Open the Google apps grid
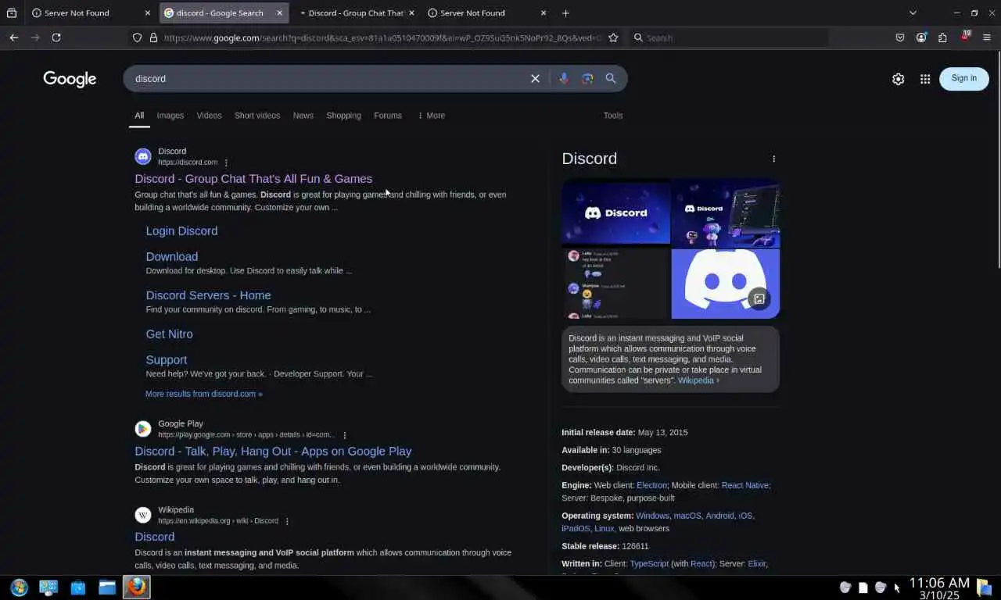Viewport: 1001px width, 600px height. [925, 79]
